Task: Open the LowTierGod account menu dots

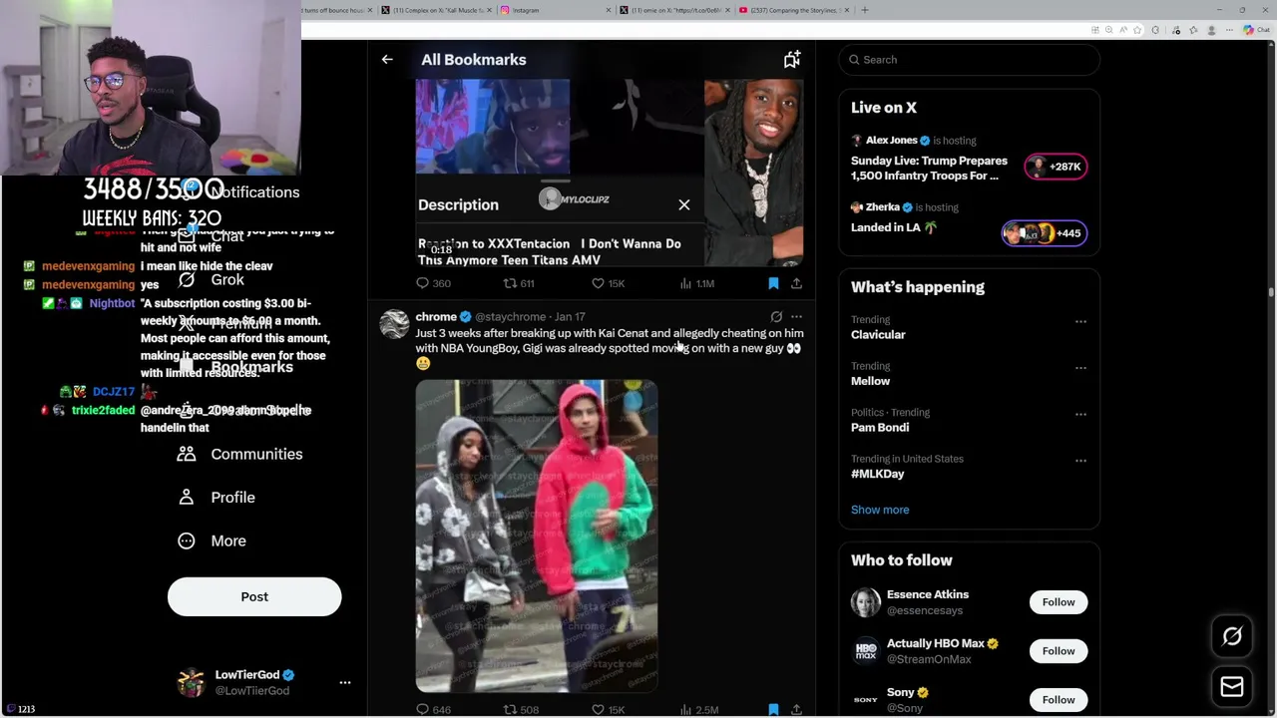Action: (345, 683)
